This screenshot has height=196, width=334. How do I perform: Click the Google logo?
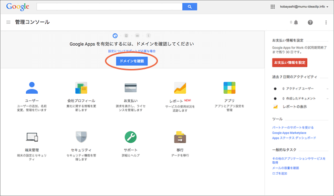18,7
